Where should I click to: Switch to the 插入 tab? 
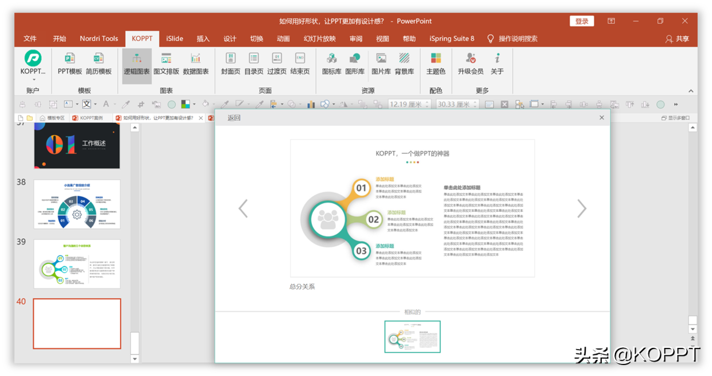click(203, 38)
